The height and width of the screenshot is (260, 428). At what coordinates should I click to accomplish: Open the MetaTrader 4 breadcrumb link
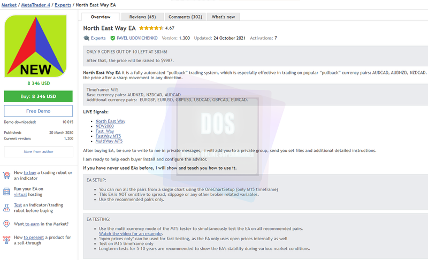pyautogui.click(x=35, y=5)
